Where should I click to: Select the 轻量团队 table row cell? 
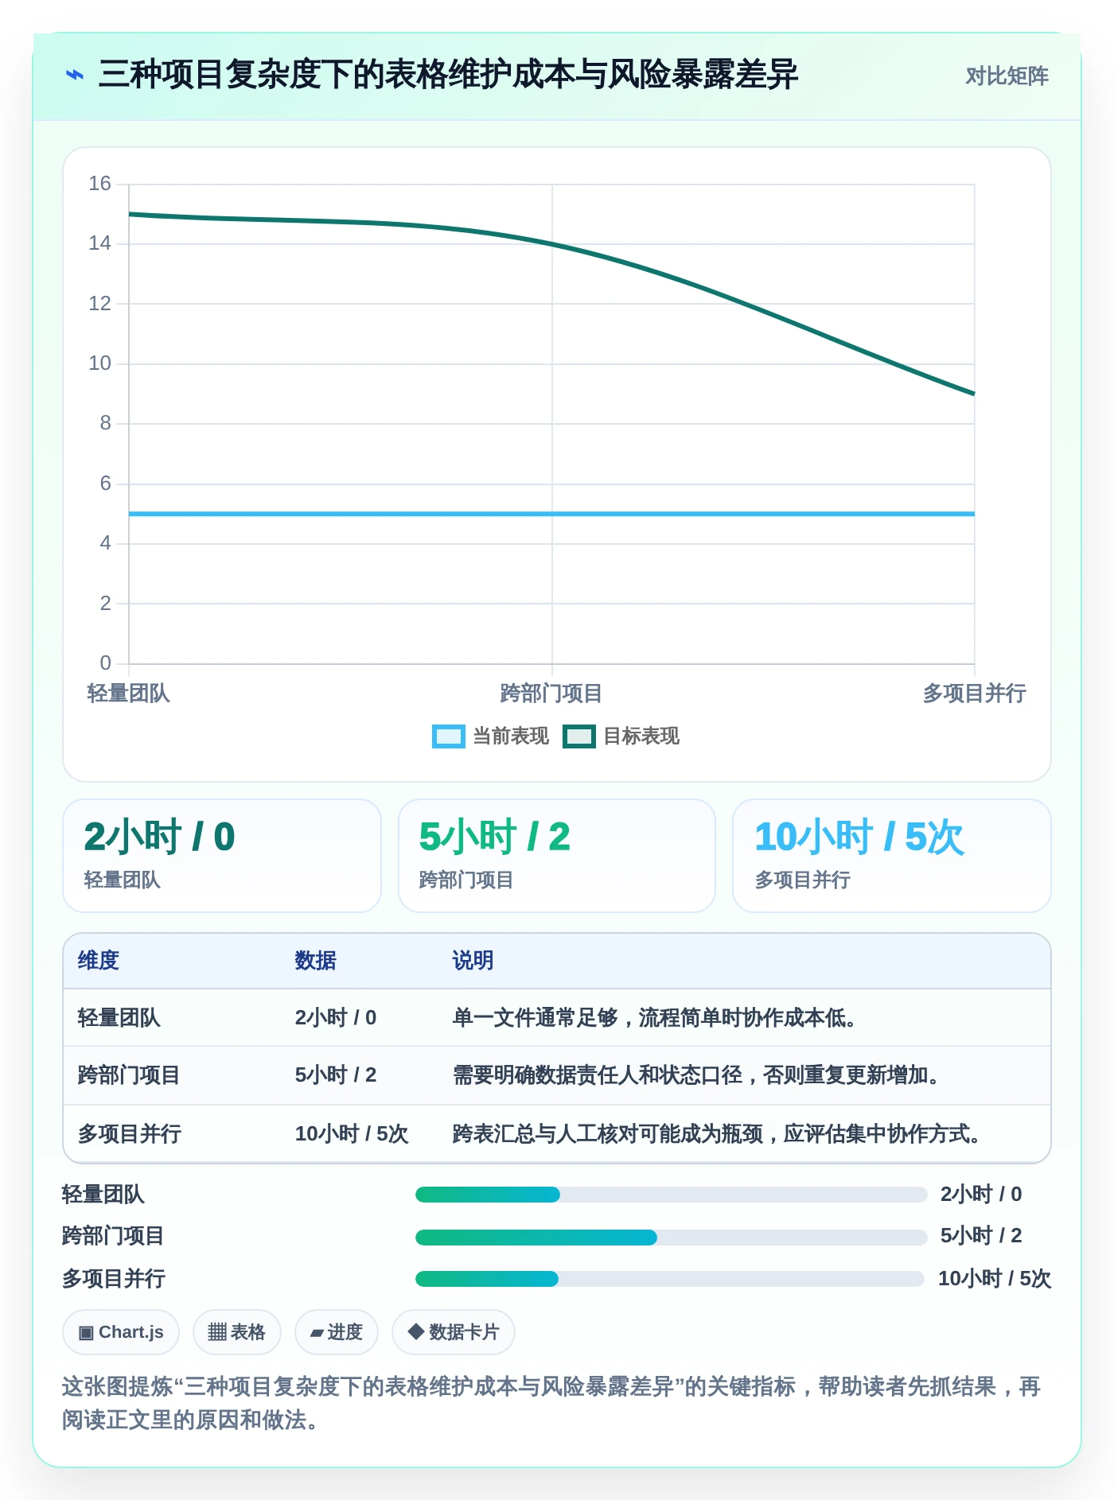119,1018
